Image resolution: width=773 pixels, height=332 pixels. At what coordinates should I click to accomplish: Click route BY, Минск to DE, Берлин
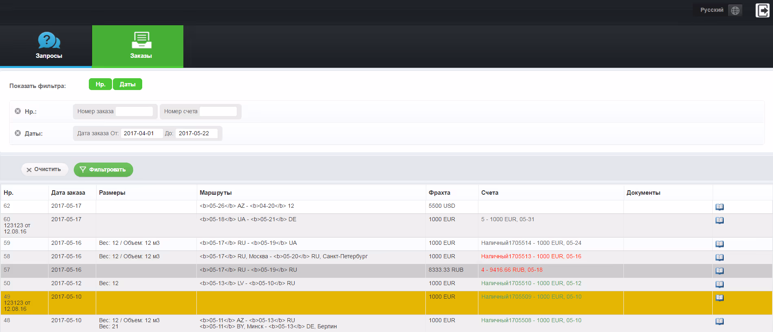click(268, 326)
